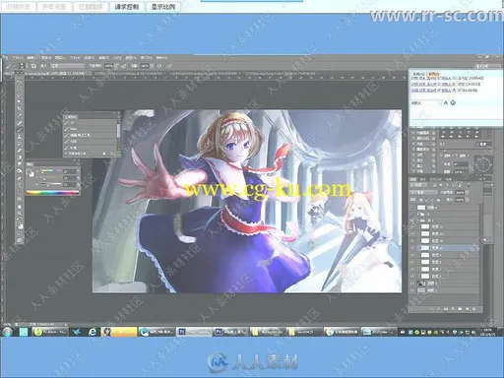The height and width of the screenshot is (378, 504).
Task: Create a new layer group
Action: pyautogui.click(x=460, y=309)
